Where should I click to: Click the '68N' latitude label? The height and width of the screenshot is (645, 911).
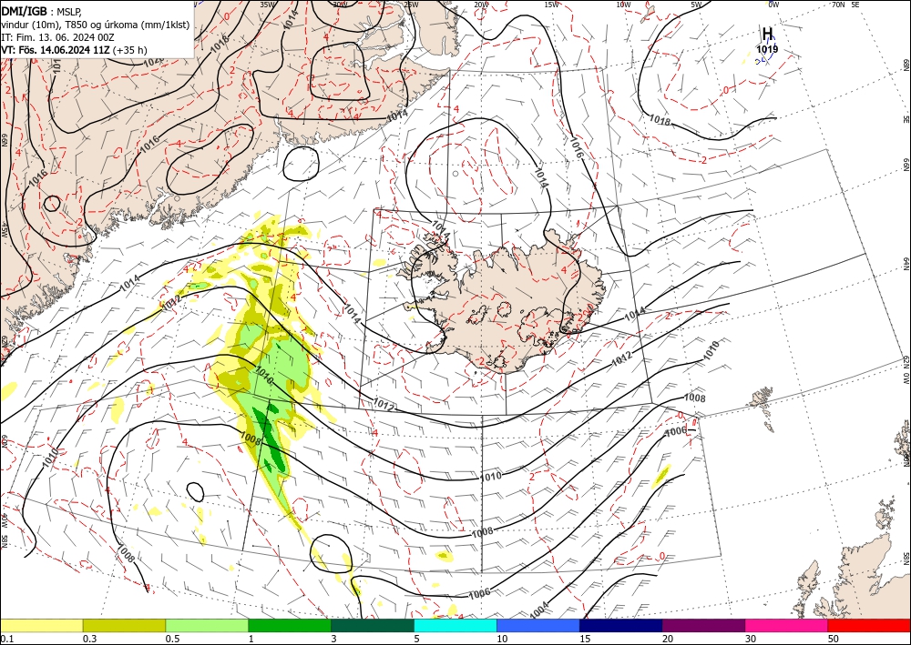[906, 65]
